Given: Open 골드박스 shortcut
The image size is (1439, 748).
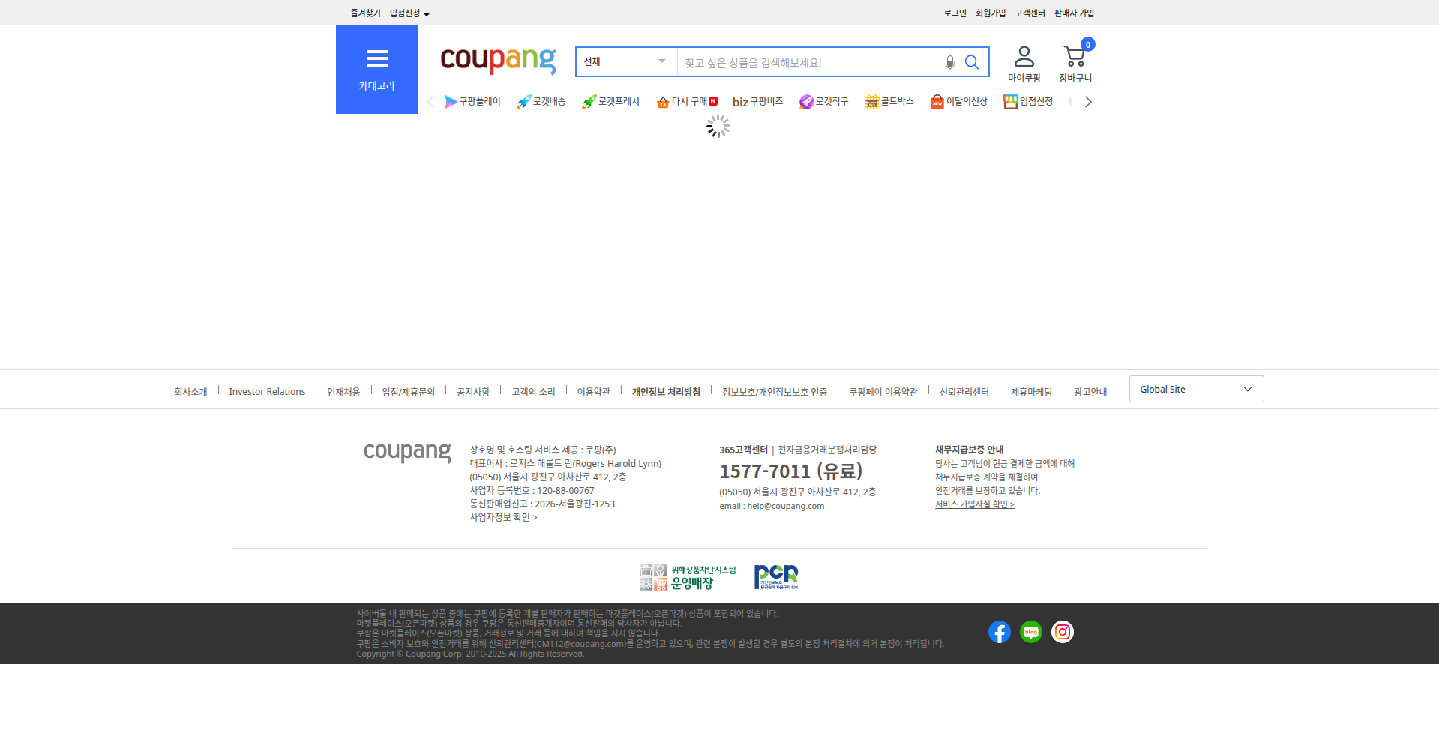Looking at the screenshot, I should click(x=889, y=101).
